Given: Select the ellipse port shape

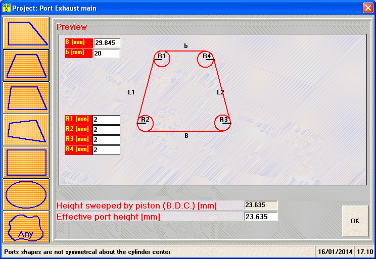Looking at the screenshot, I should tap(26, 194).
